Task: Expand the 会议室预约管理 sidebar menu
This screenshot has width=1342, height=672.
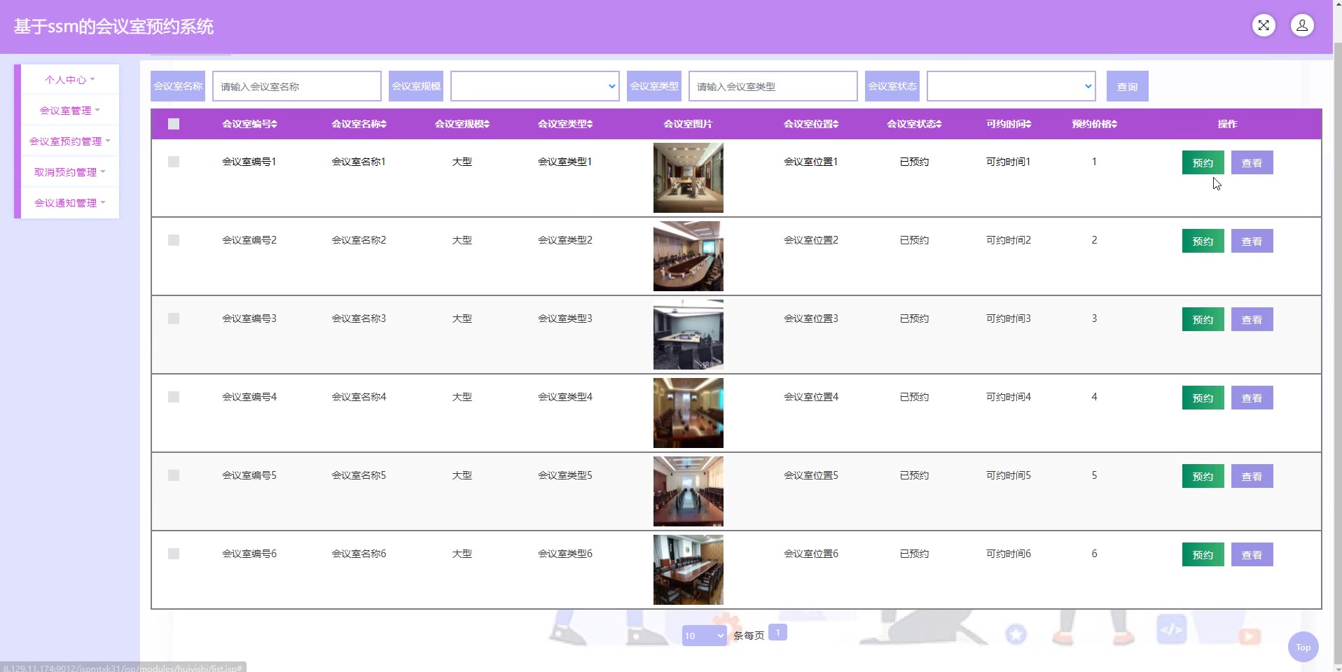Action: (70, 141)
